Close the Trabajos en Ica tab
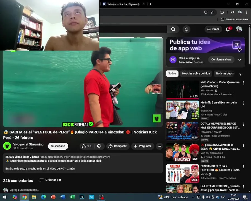The height and width of the screenshot is (201, 251). [143, 4]
